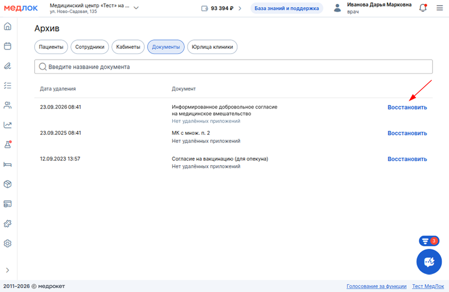
Task: Switch to the Кабинеты tab
Action: [128, 47]
